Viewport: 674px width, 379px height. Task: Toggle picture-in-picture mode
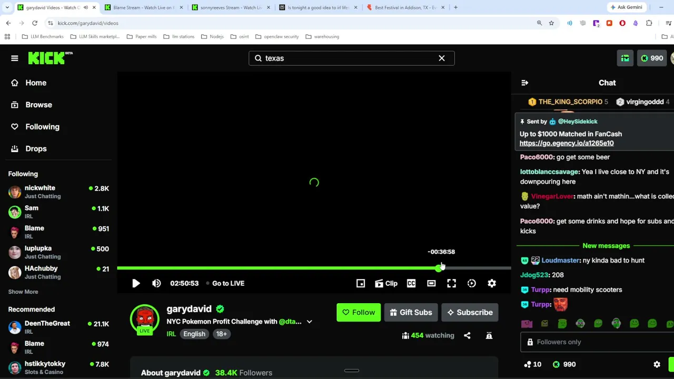pyautogui.click(x=361, y=283)
